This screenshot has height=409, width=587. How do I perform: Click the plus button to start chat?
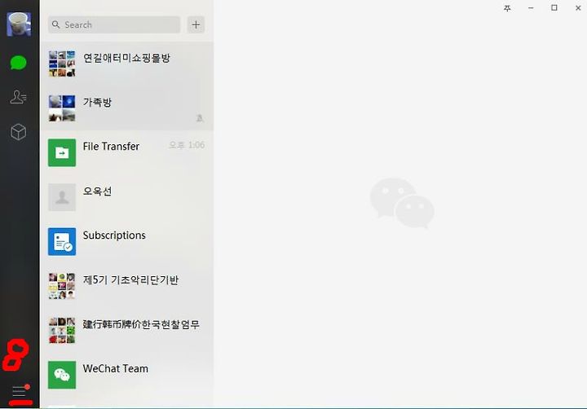[196, 24]
